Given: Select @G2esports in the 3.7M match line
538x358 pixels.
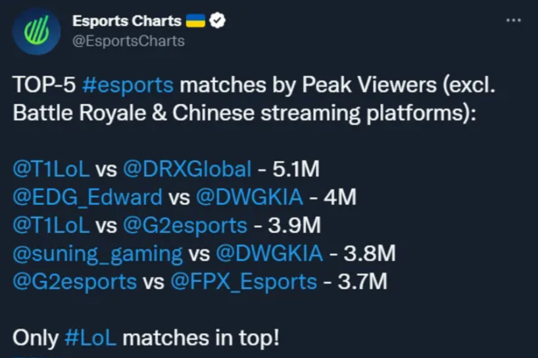Looking at the screenshot, I should pyautogui.click(x=74, y=281).
